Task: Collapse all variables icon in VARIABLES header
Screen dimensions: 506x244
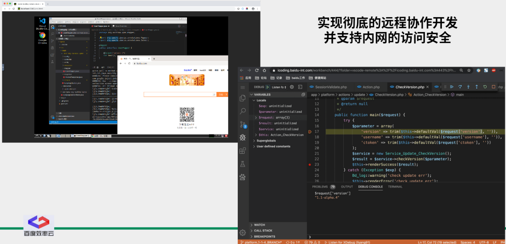Action: point(303,95)
